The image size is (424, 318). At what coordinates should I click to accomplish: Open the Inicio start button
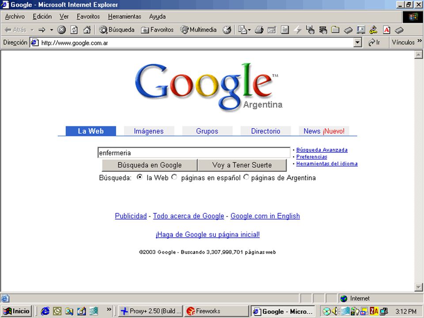(x=16, y=311)
